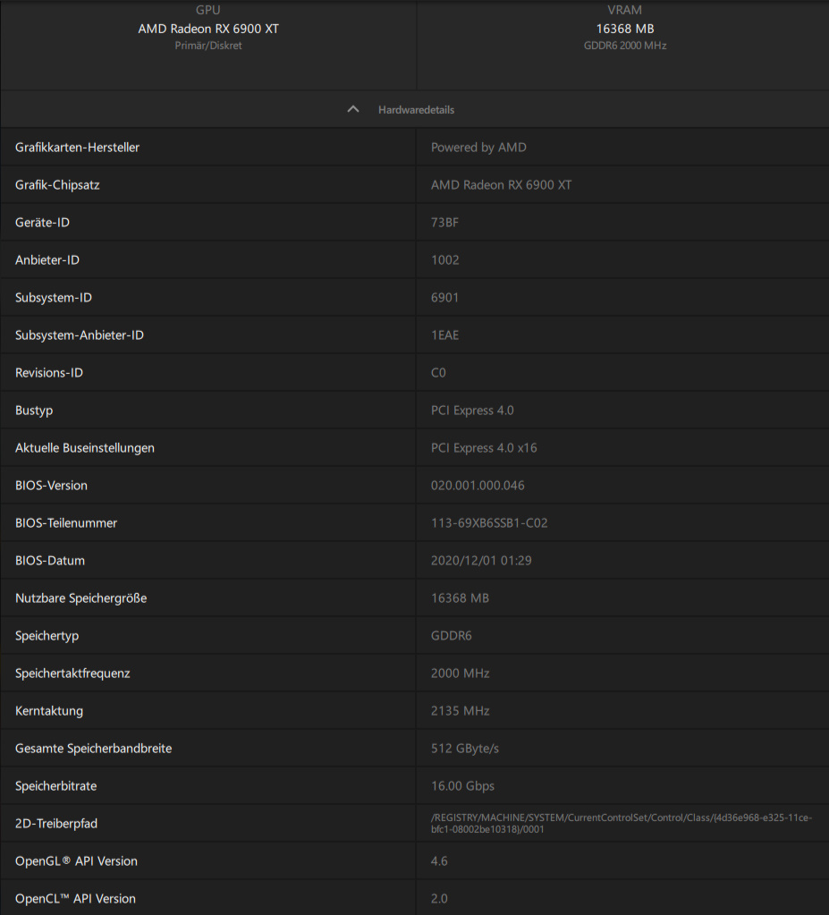Select the OpenGL® API Version label

76,860
